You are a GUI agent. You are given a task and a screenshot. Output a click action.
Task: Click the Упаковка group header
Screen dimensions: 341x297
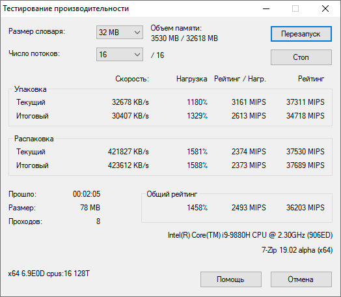point(31,89)
